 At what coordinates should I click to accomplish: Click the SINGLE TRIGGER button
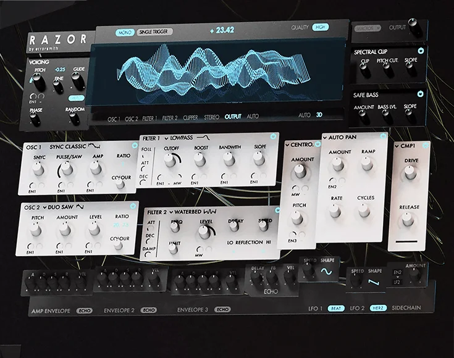click(x=154, y=32)
